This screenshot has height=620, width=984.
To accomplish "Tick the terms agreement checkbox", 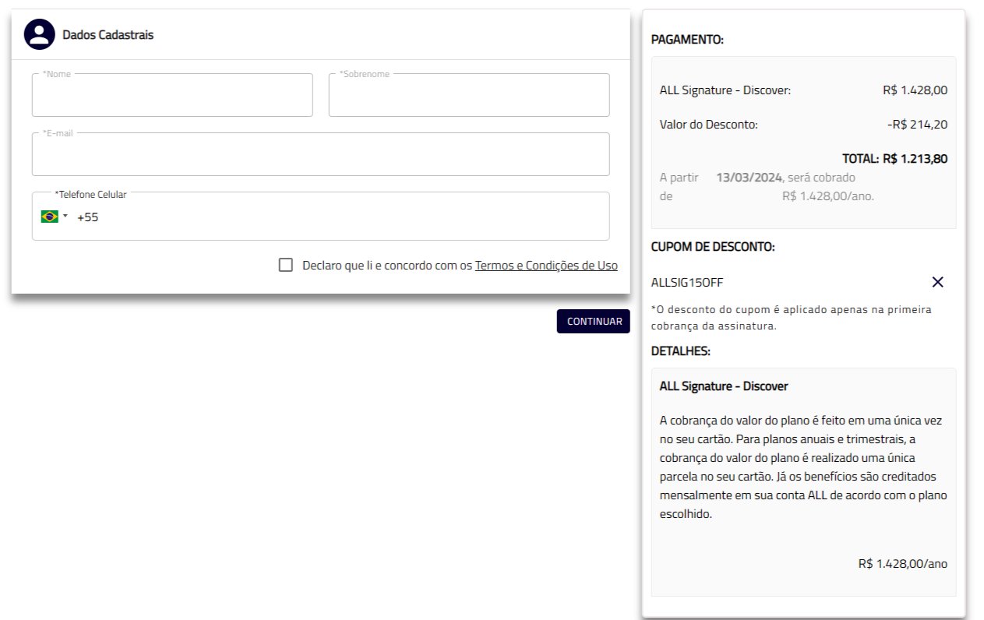I will [285, 265].
